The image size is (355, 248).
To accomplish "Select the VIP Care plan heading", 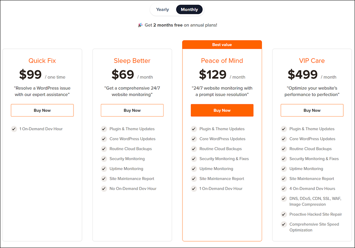I will coord(312,60).
